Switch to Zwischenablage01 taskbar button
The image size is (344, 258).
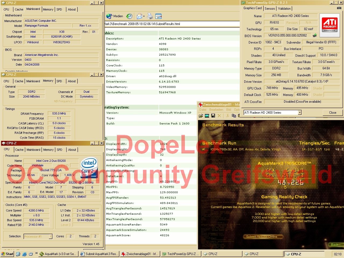pyautogui.click(x=140, y=254)
